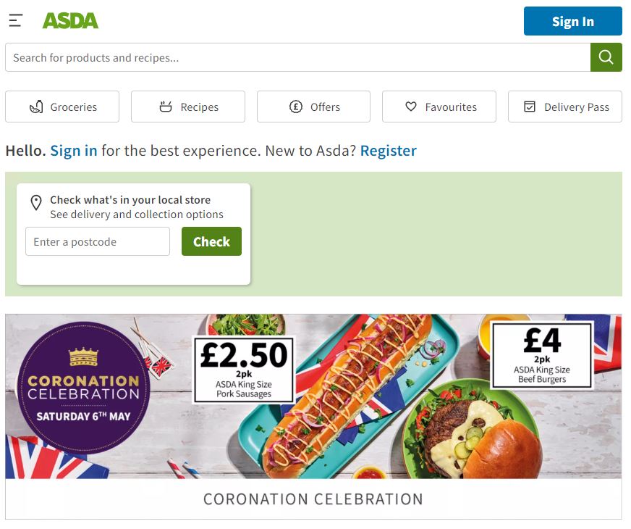Click the green search magnifier button
The image size is (631, 529).
(606, 58)
